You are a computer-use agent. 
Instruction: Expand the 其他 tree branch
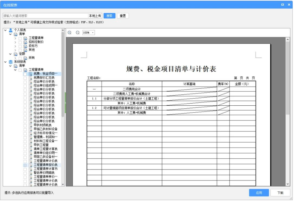tap(15, 50)
